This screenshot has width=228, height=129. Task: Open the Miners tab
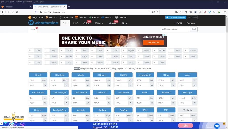112,23
